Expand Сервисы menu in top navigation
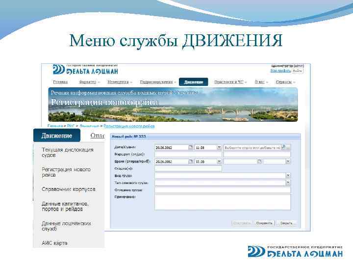 pyautogui.click(x=285, y=82)
